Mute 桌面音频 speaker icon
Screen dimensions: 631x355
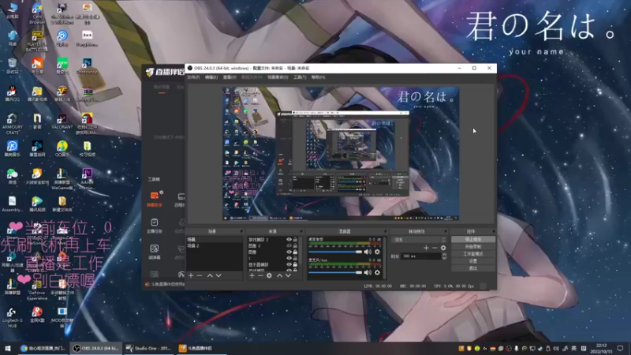click(368, 252)
